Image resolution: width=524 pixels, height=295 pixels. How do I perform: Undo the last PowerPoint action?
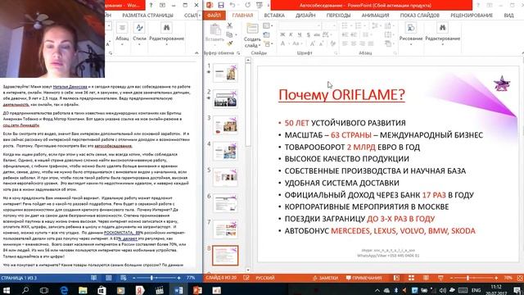click(233, 5)
